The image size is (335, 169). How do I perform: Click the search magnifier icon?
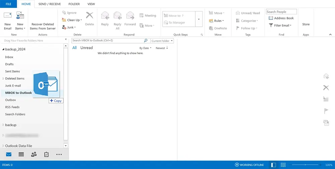click(146, 40)
